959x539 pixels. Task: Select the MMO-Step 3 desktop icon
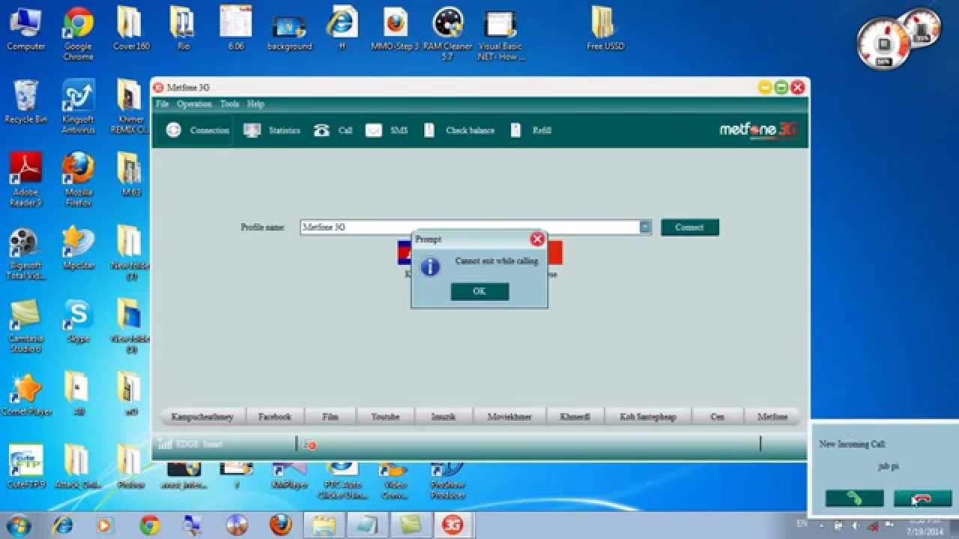click(x=395, y=28)
